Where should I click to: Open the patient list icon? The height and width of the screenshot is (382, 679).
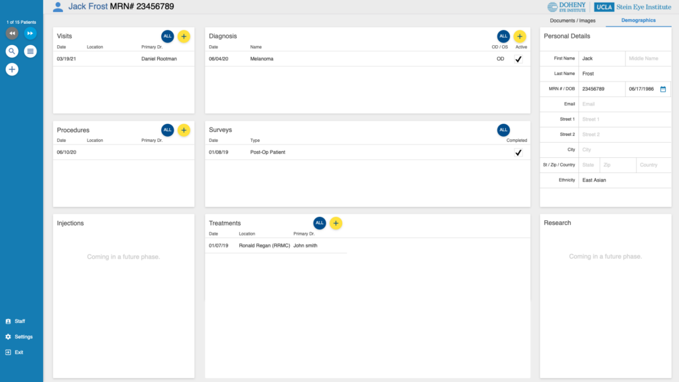pyautogui.click(x=31, y=51)
